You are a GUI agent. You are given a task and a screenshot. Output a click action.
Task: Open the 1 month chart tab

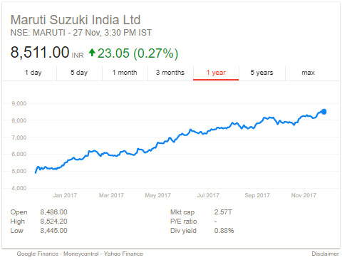pos(125,73)
